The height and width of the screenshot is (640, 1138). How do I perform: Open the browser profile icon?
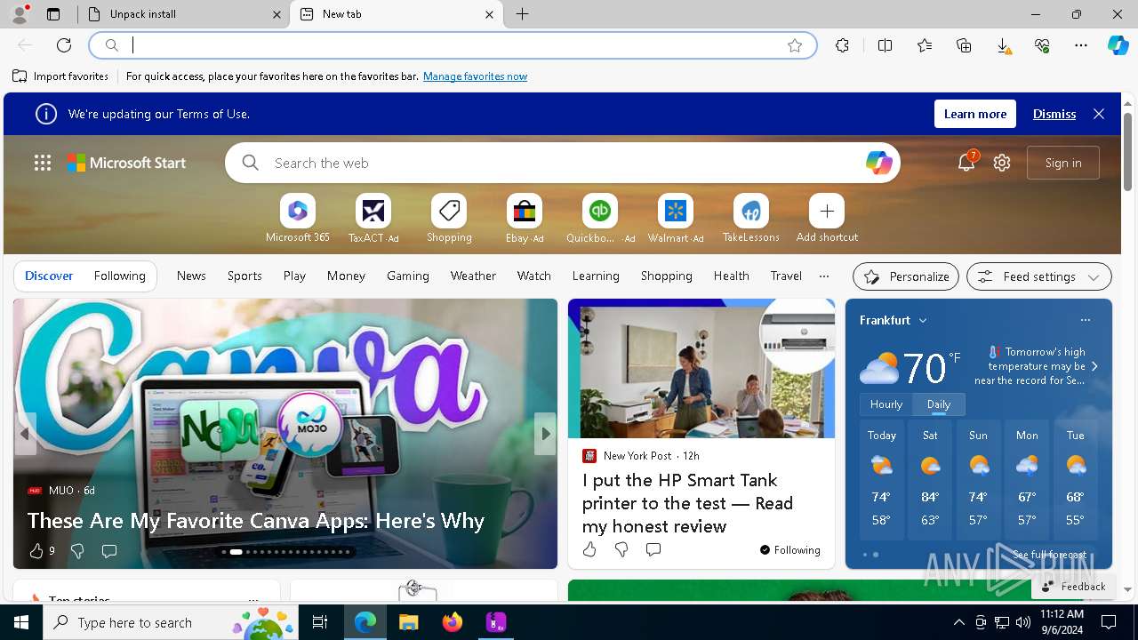point(20,14)
